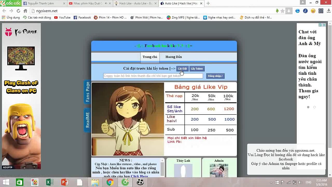Open the Fans Page side tab

tap(87, 92)
